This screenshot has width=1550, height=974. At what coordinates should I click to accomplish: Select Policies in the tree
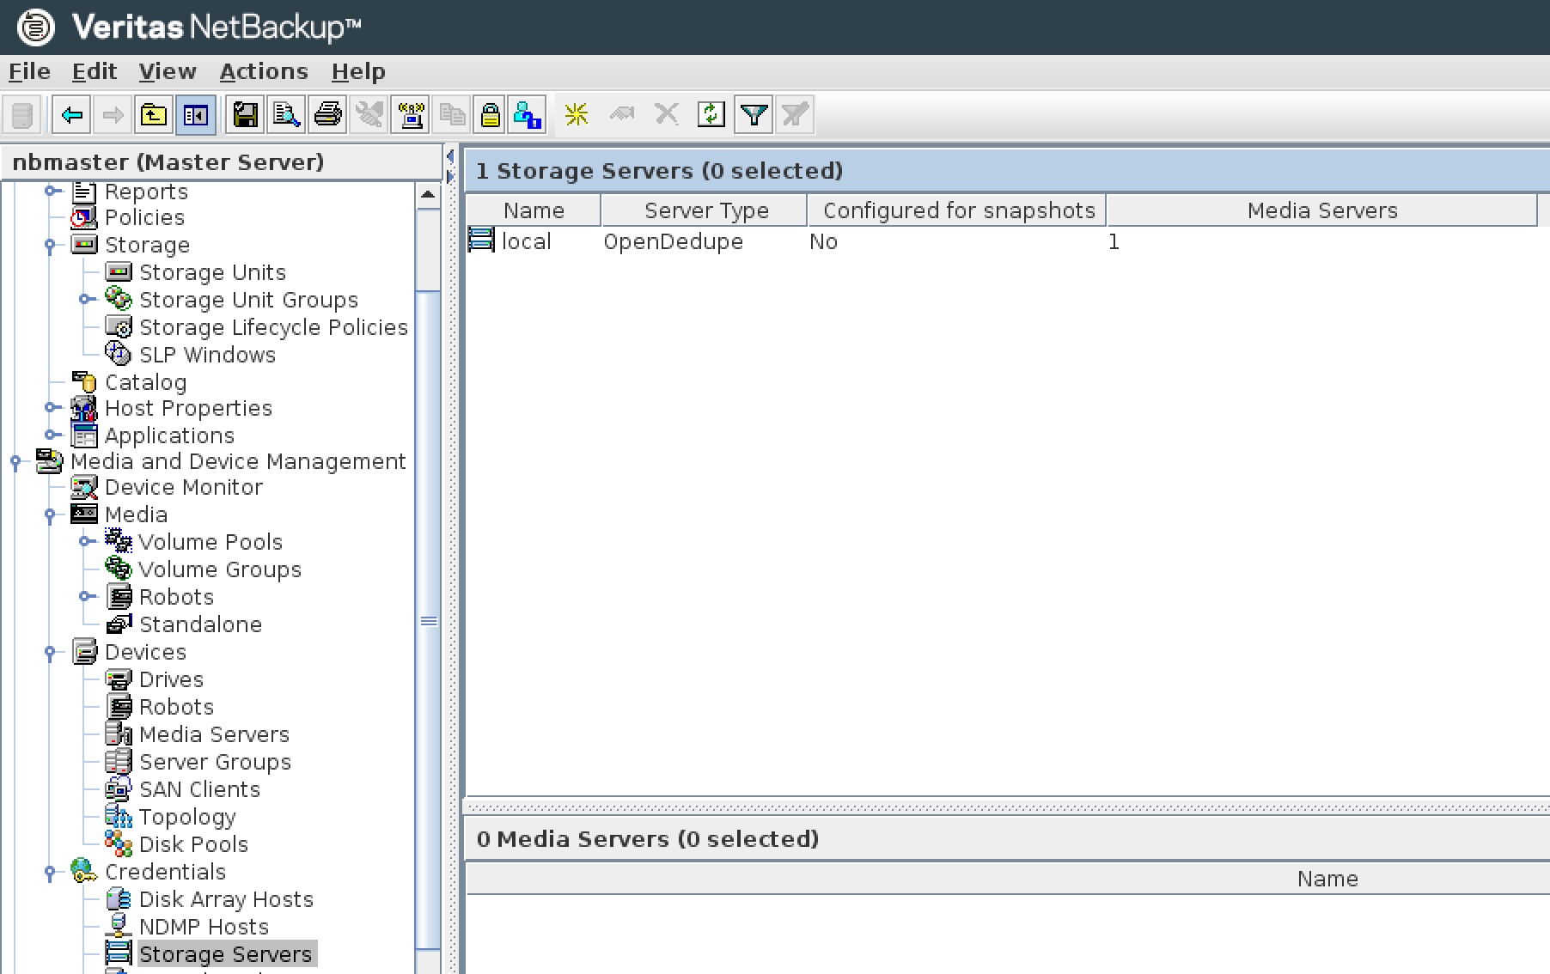[x=144, y=217]
